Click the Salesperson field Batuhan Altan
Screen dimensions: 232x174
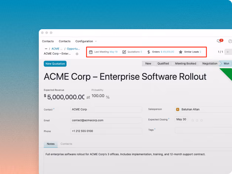pyautogui.click(x=203, y=109)
